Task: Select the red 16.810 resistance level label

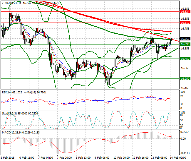Action: tap(185, 23)
